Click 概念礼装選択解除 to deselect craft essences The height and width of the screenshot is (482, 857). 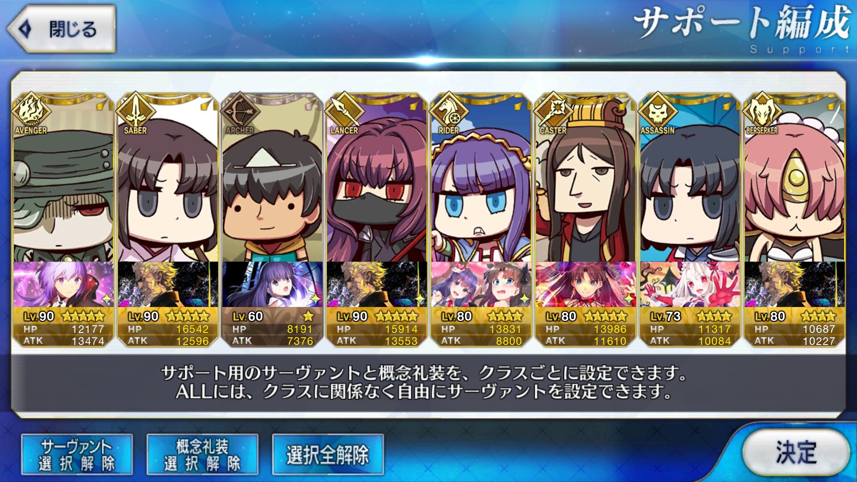203,454
